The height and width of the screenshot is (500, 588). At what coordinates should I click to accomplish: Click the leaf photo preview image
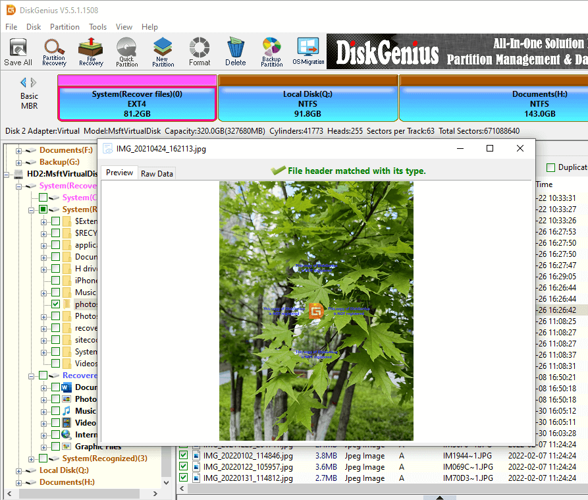tap(316, 311)
